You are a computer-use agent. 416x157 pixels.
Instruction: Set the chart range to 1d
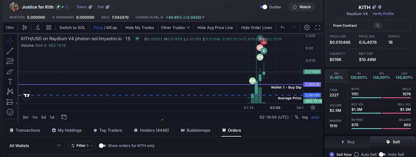click(52, 117)
